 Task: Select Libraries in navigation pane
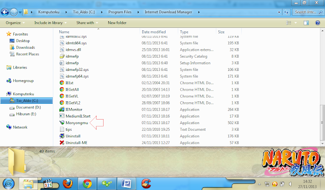pos(17,67)
